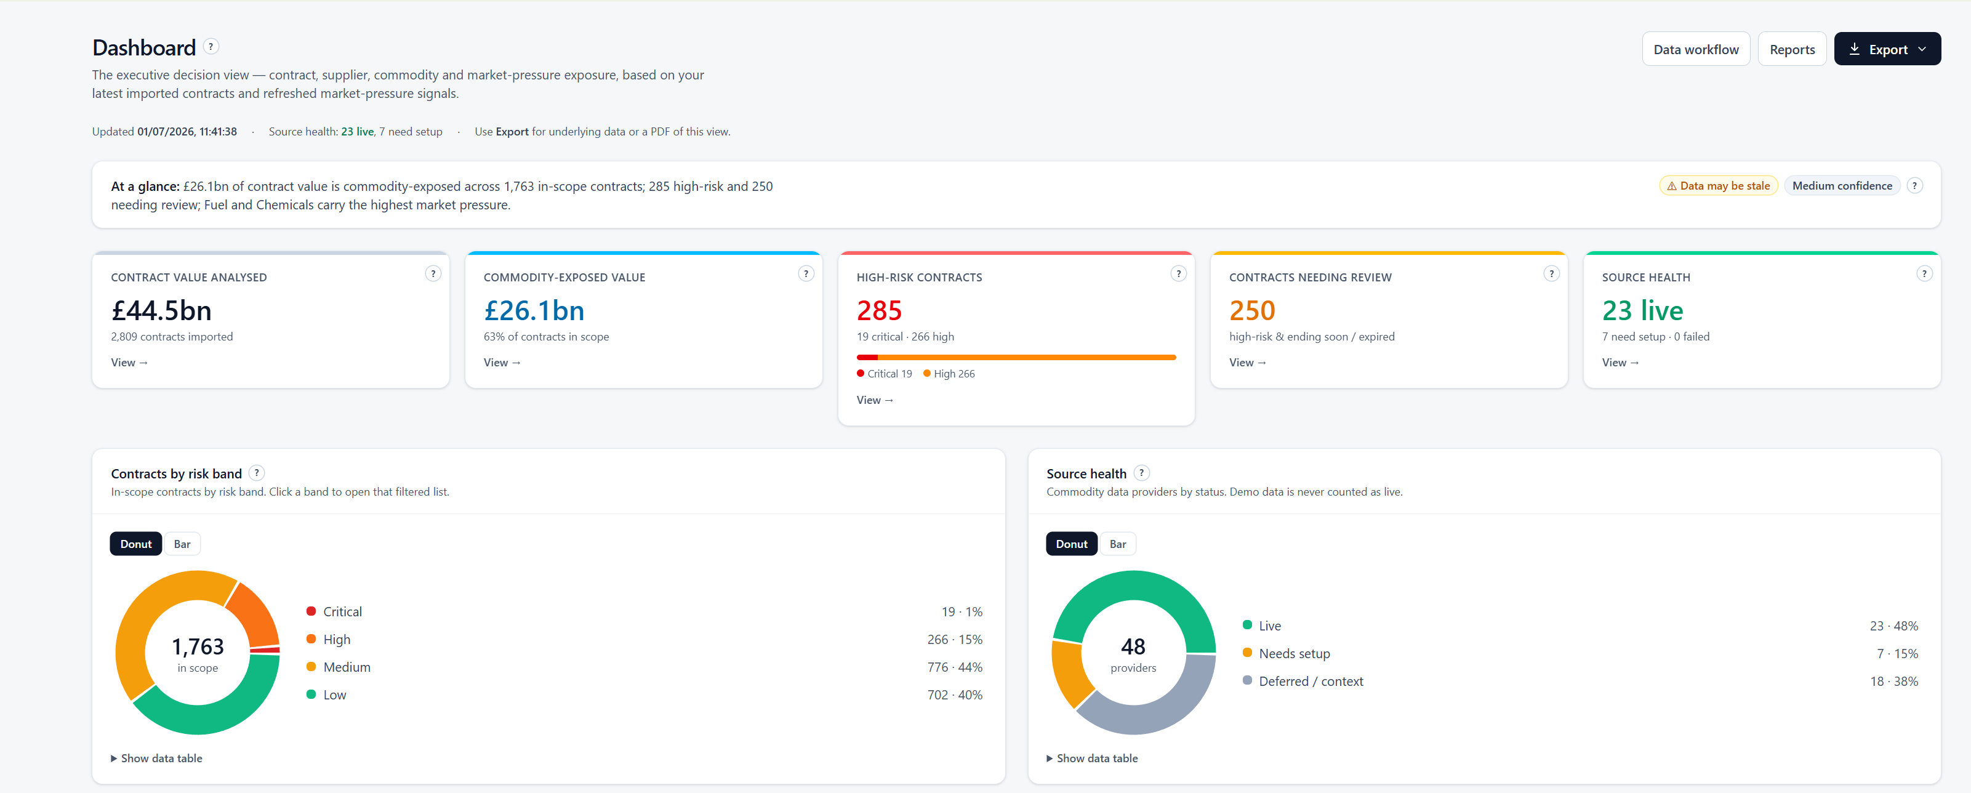This screenshot has height=793, width=1971.
Task: Click the 18 · 38% Deferred value
Action: pos(1893,680)
